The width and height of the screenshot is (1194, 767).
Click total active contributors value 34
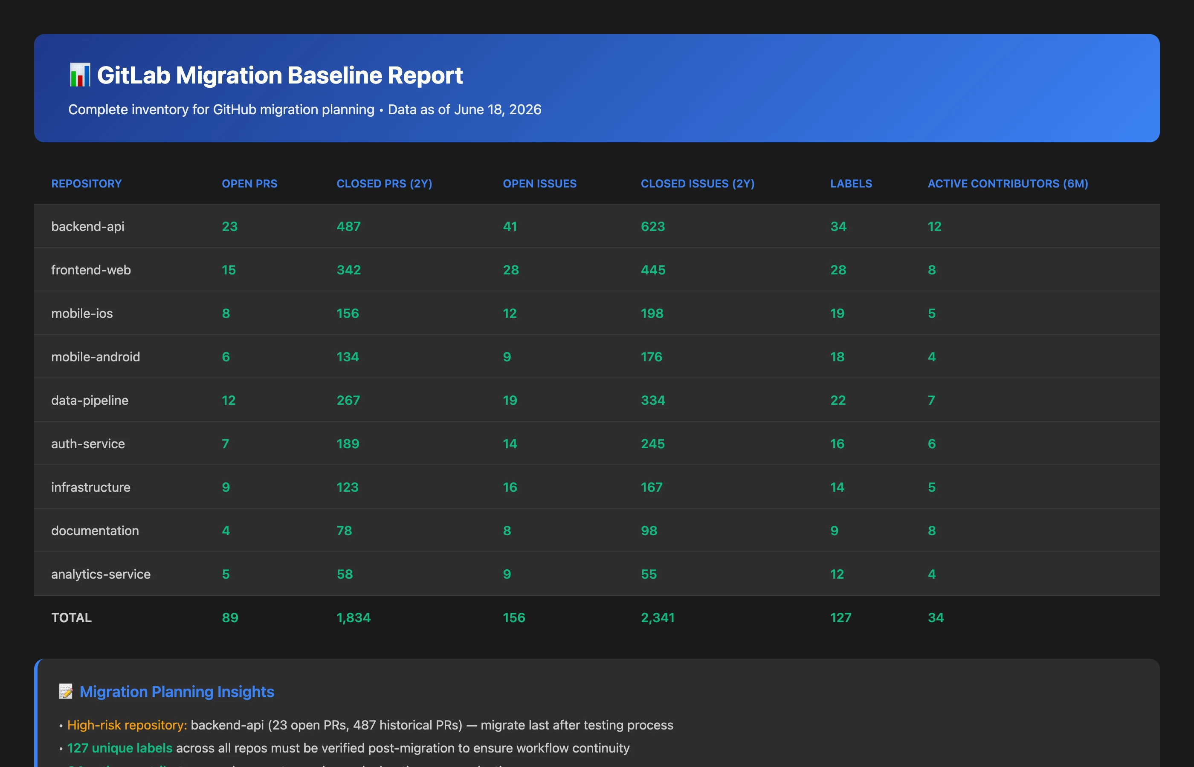click(x=936, y=617)
